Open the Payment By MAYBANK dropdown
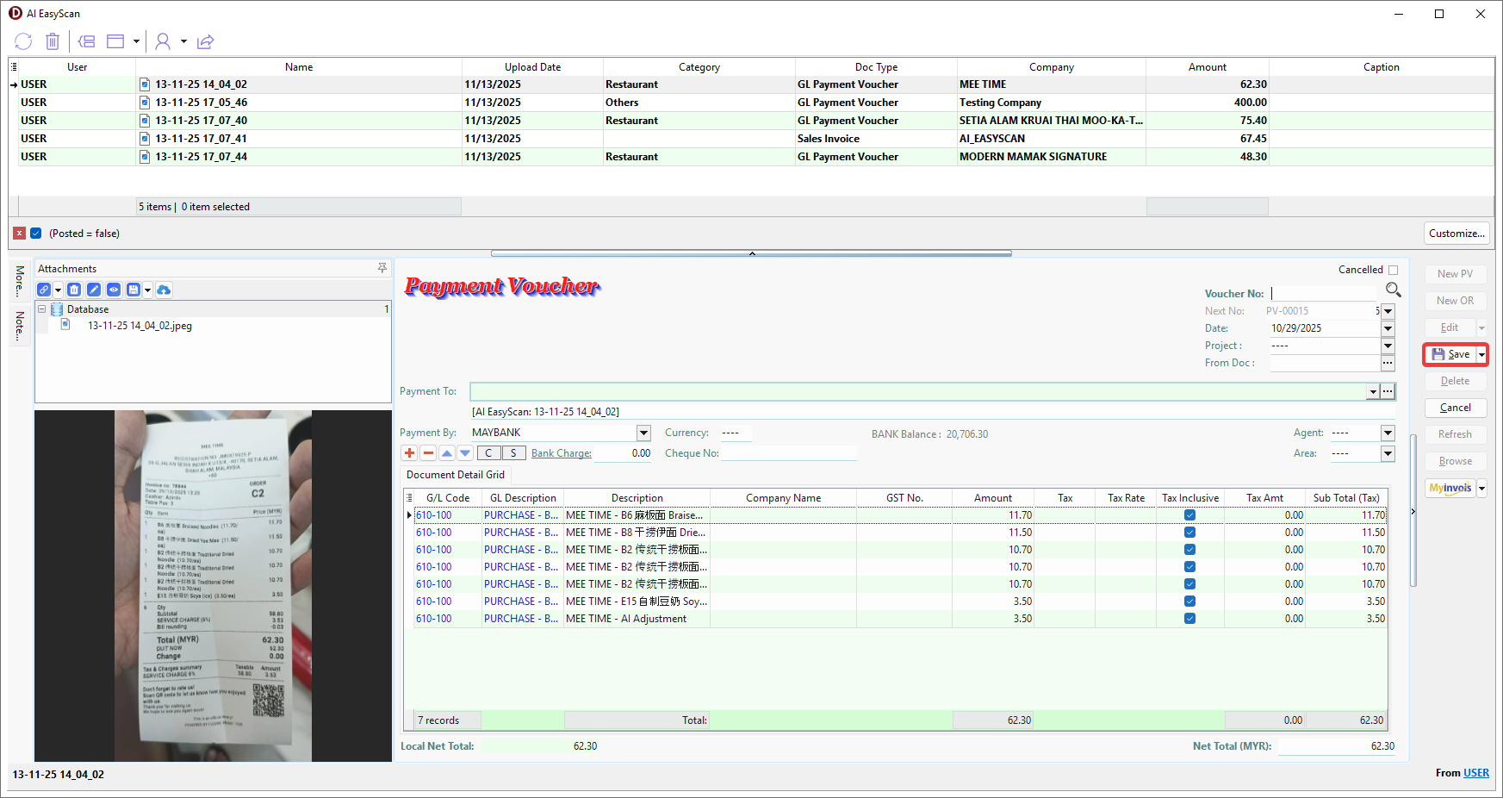 [x=643, y=433]
